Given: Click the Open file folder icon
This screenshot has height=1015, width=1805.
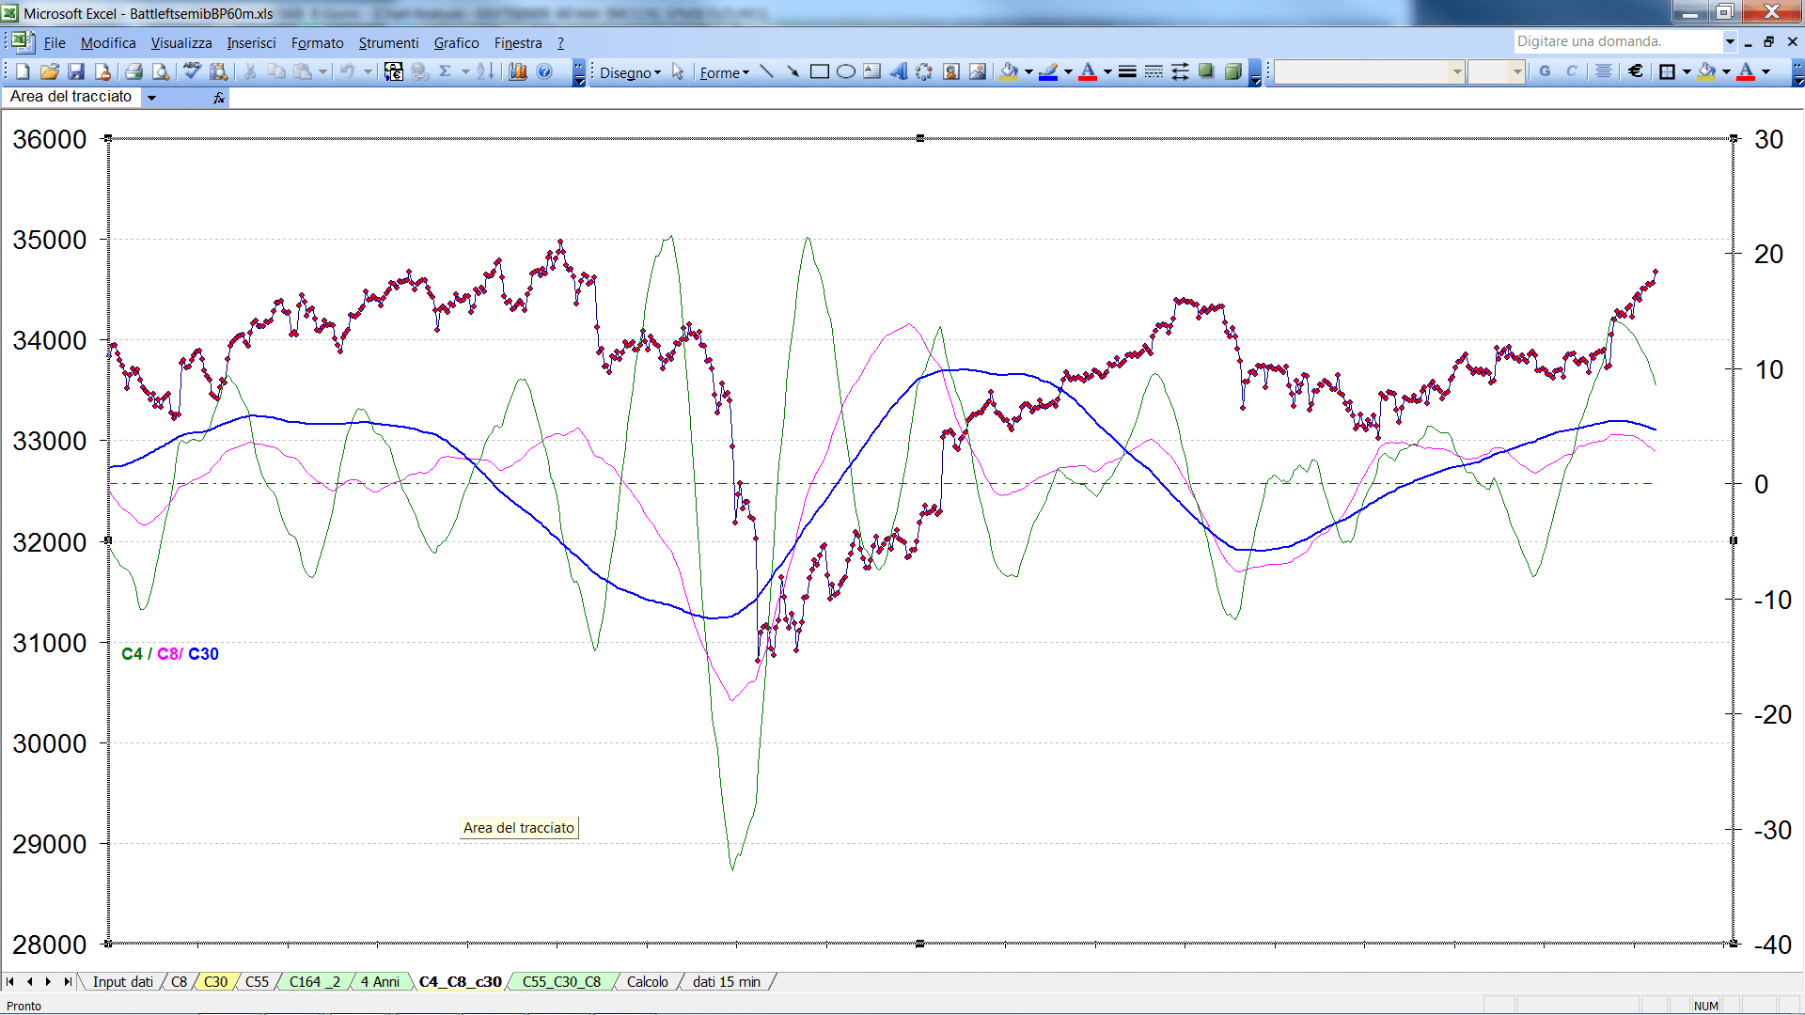Looking at the screenshot, I should point(50,71).
